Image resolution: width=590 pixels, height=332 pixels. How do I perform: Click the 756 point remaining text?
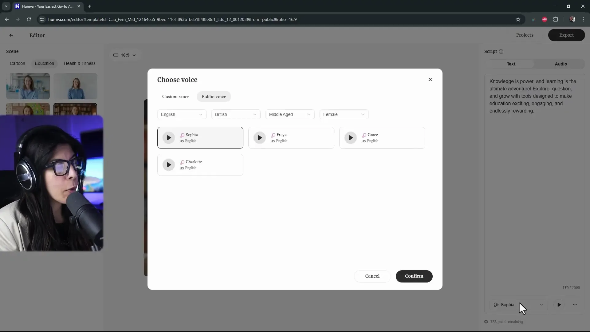(506, 322)
